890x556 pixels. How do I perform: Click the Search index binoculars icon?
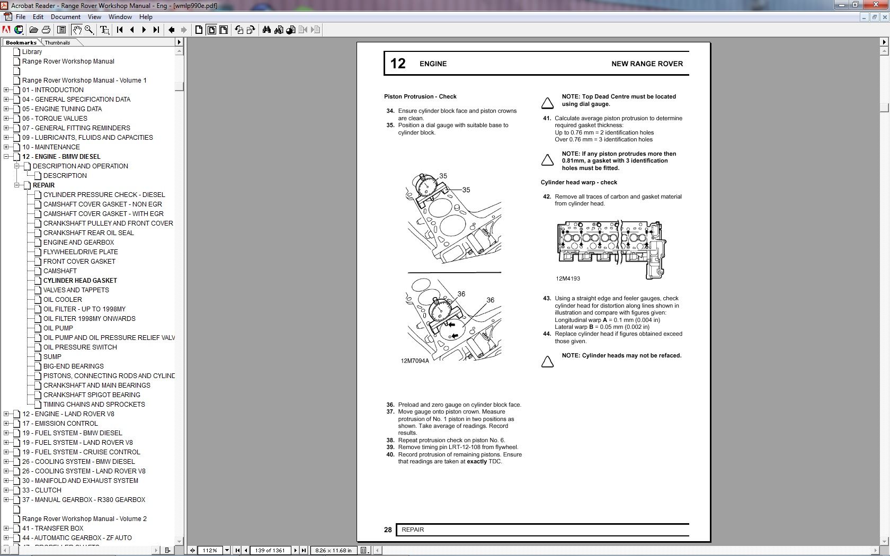(x=279, y=30)
